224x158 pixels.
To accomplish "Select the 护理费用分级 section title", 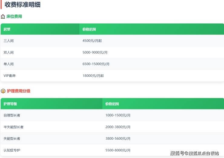I will (18, 91).
